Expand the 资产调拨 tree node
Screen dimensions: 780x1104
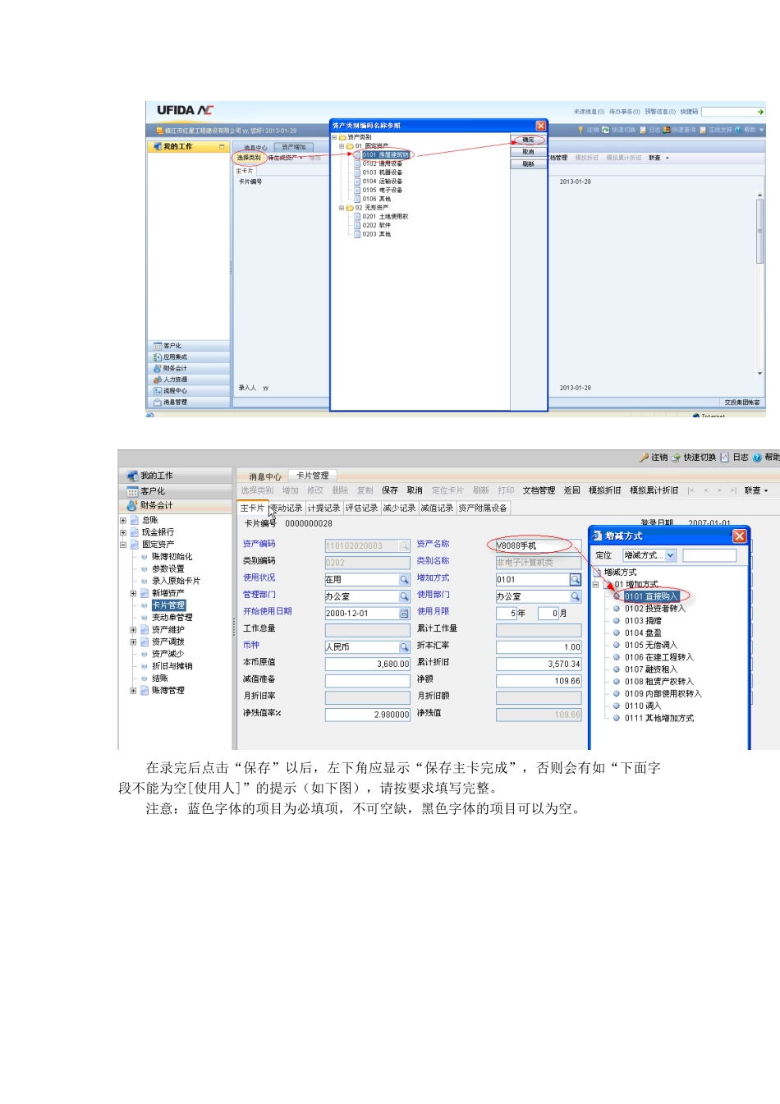pos(133,642)
